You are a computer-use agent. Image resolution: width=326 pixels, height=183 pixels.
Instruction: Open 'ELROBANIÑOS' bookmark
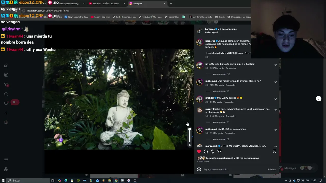point(150,17)
